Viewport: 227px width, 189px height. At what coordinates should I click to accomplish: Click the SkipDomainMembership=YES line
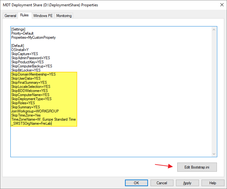click(x=33, y=74)
